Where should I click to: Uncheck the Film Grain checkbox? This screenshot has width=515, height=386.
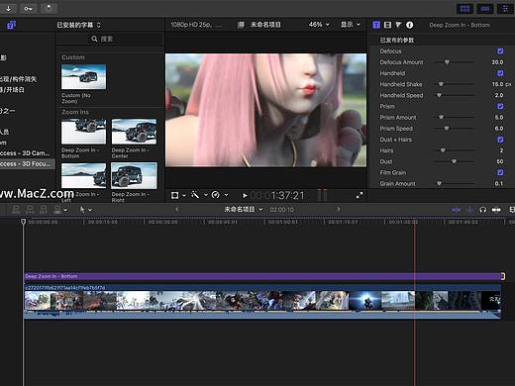(x=500, y=172)
